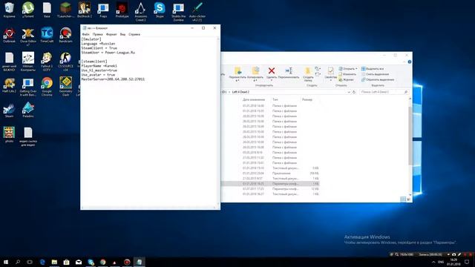This screenshot has width=475, height=267.
Task: Click the Left 4 Dead 2 breadcrumb
Action: [x=240, y=92]
